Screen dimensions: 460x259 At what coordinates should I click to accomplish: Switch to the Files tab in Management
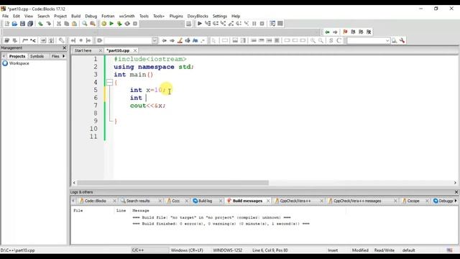tap(55, 56)
